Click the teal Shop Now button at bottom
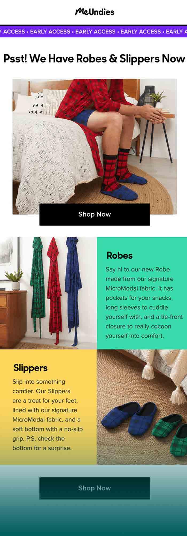Screen dimensions: 187x536 (x=95, y=488)
